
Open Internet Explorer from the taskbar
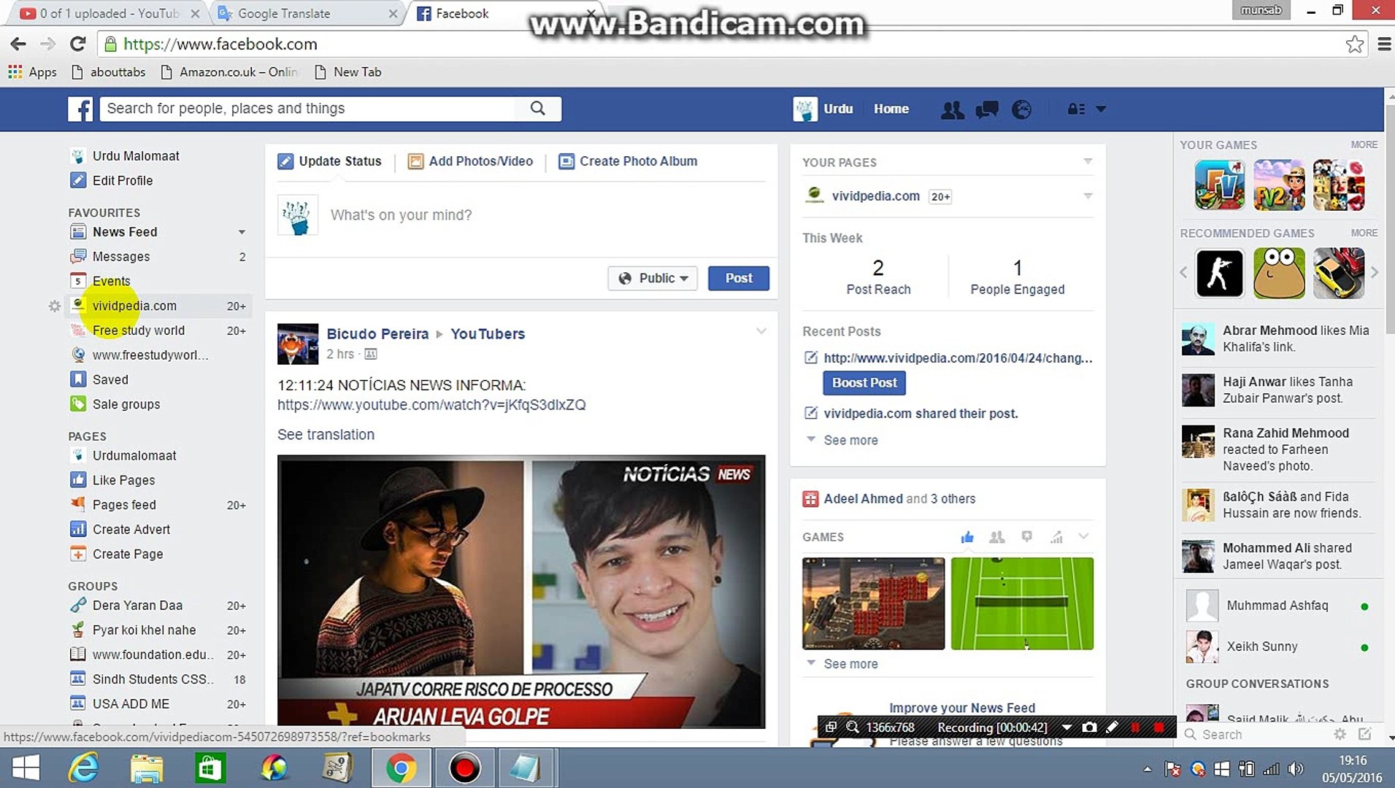(x=84, y=768)
